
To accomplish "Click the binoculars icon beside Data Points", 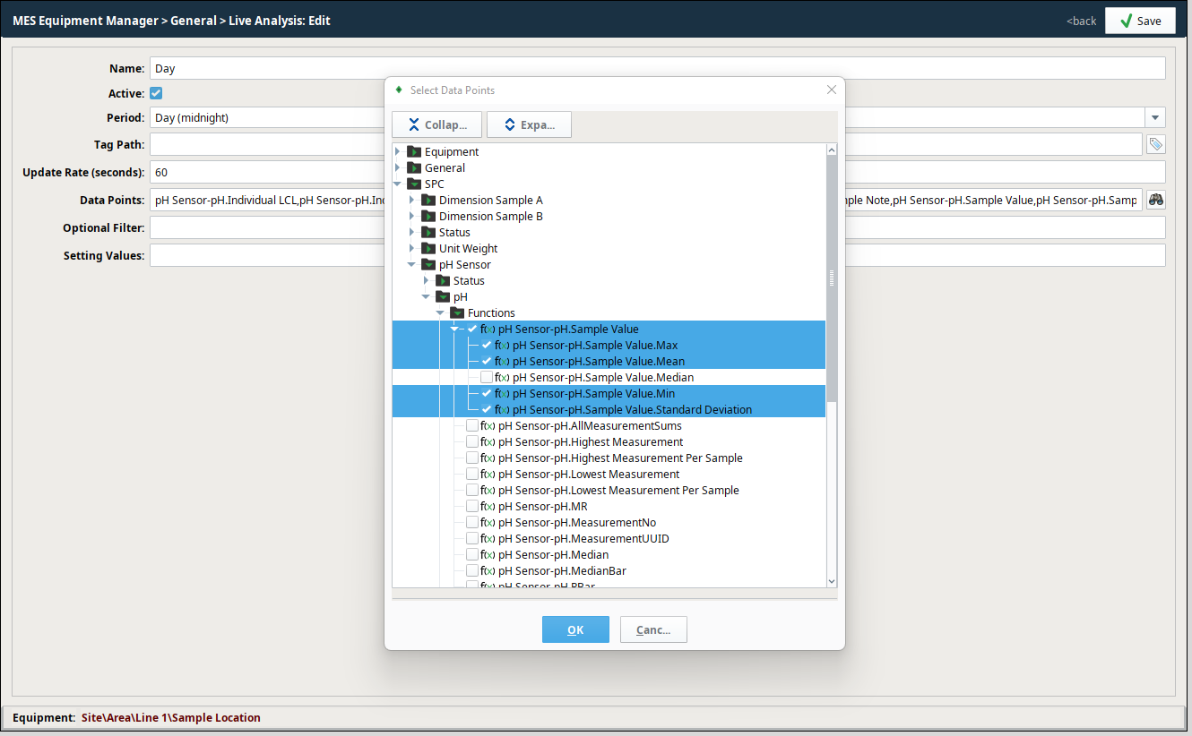I will (1155, 200).
